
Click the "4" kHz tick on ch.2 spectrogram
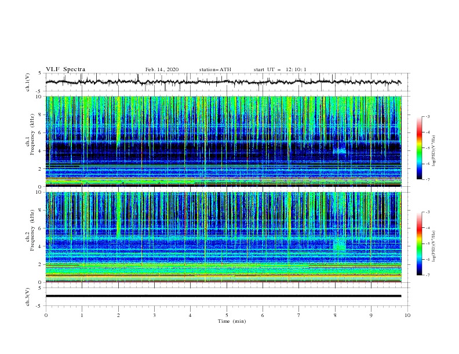click(41, 246)
